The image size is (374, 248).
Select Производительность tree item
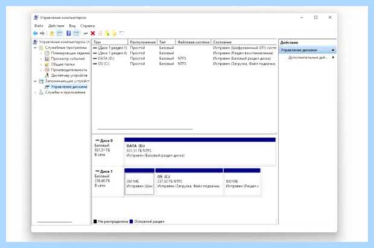pos(69,70)
